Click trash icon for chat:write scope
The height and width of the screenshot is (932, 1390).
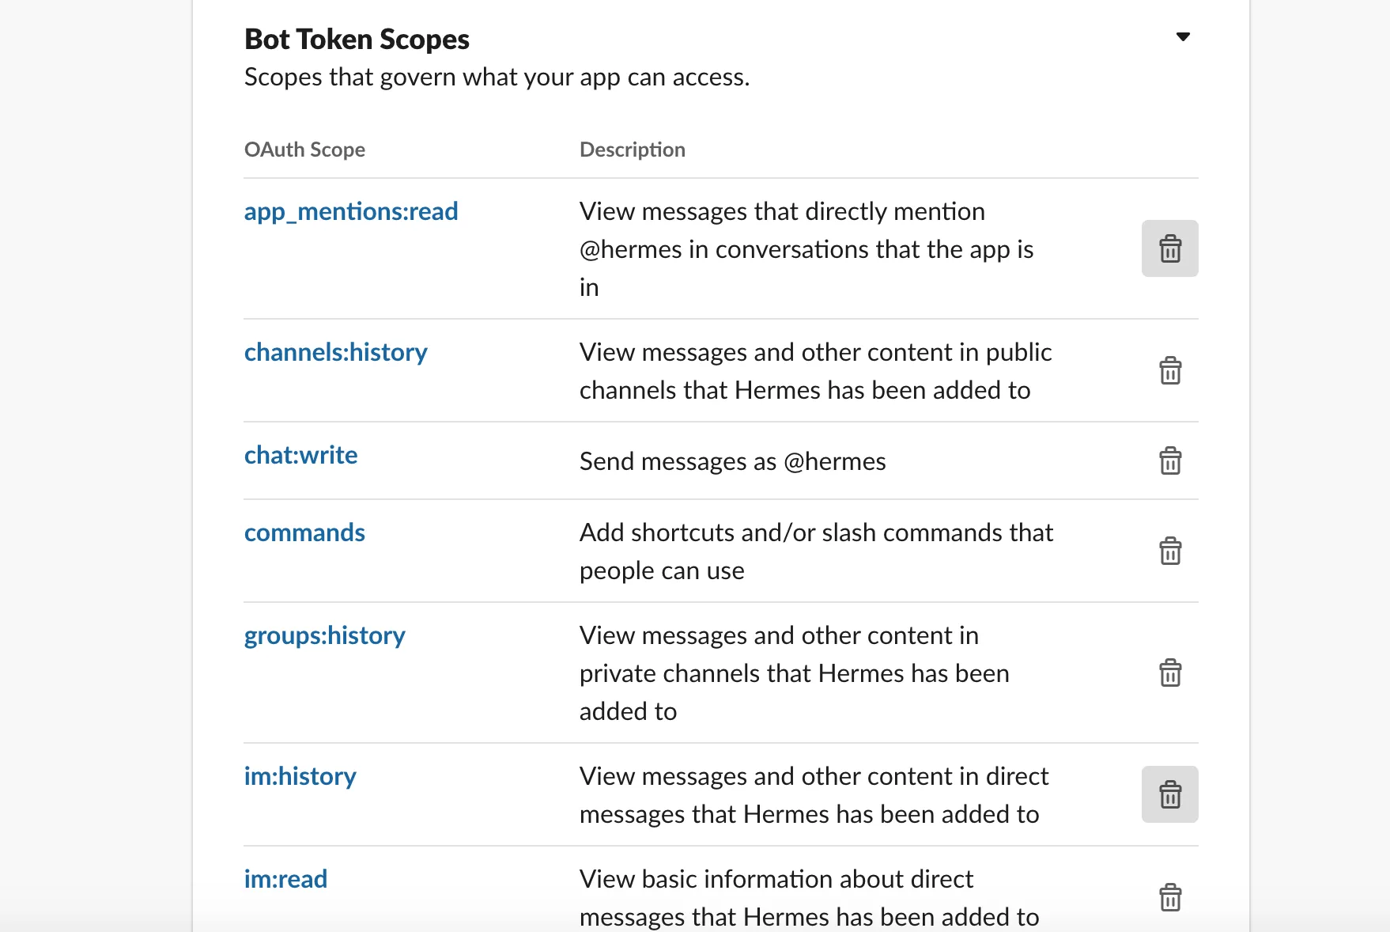coord(1169,460)
